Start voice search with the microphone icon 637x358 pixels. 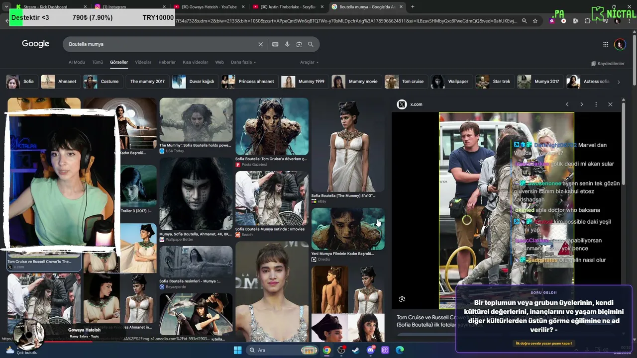[287, 44]
